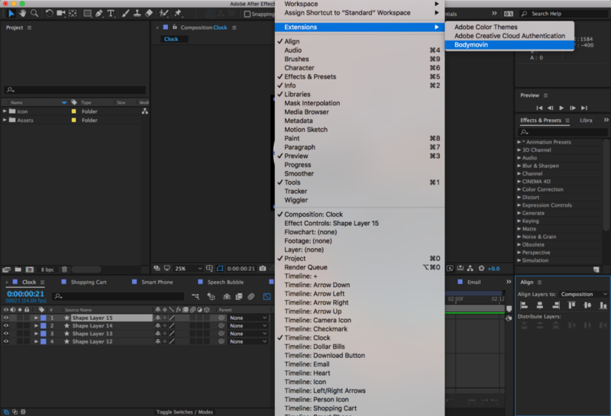Image resolution: width=611 pixels, height=416 pixels.
Task: Select the Zoom magnifier tool
Action: 34,14
